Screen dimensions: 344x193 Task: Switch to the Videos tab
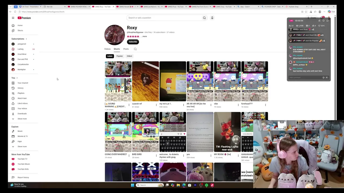coord(107,49)
